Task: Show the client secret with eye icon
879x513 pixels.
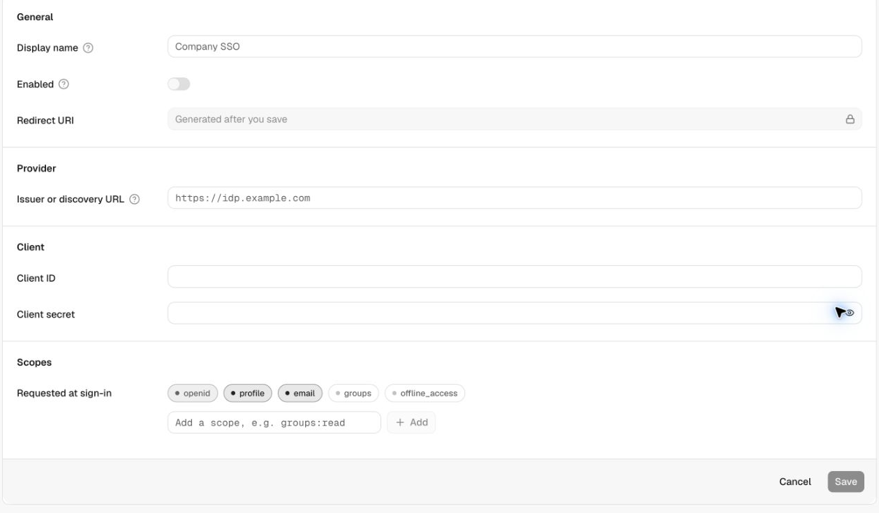Action: [850, 313]
